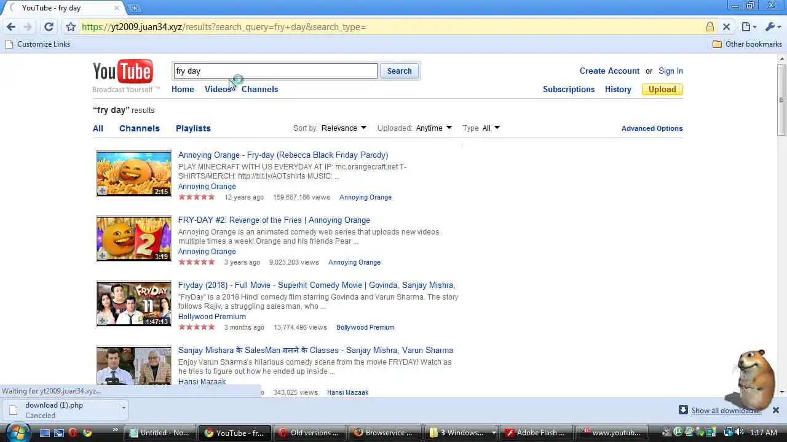This screenshot has width=787, height=442.
Task: Launch Opera from quick launch
Action: pos(73,433)
